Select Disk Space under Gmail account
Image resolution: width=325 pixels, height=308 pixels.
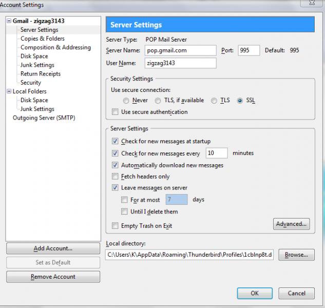point(34,56)
